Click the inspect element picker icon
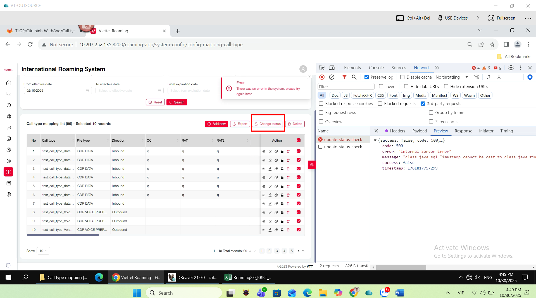 [x=322, y=68]
